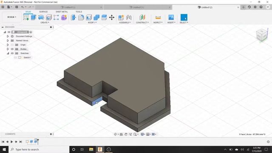This screenshot has height=153, width=272.
Task: Toggle visibility of the root component
Action: (9, 32)
